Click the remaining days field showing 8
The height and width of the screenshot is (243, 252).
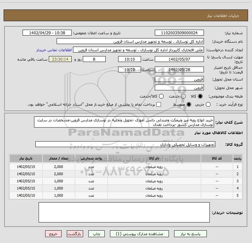94,59
